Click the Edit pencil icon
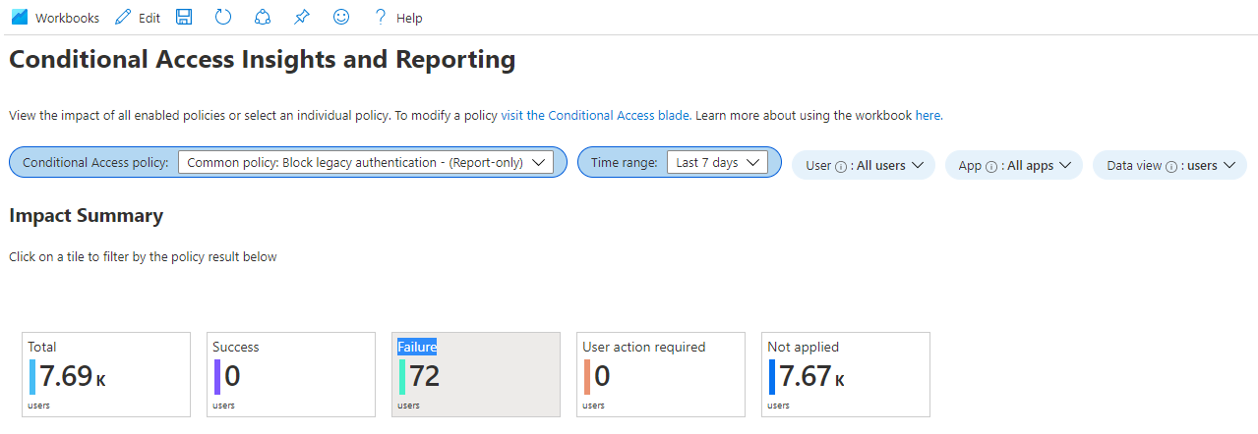The image size is (1258, 434). [x=123, y=18]
